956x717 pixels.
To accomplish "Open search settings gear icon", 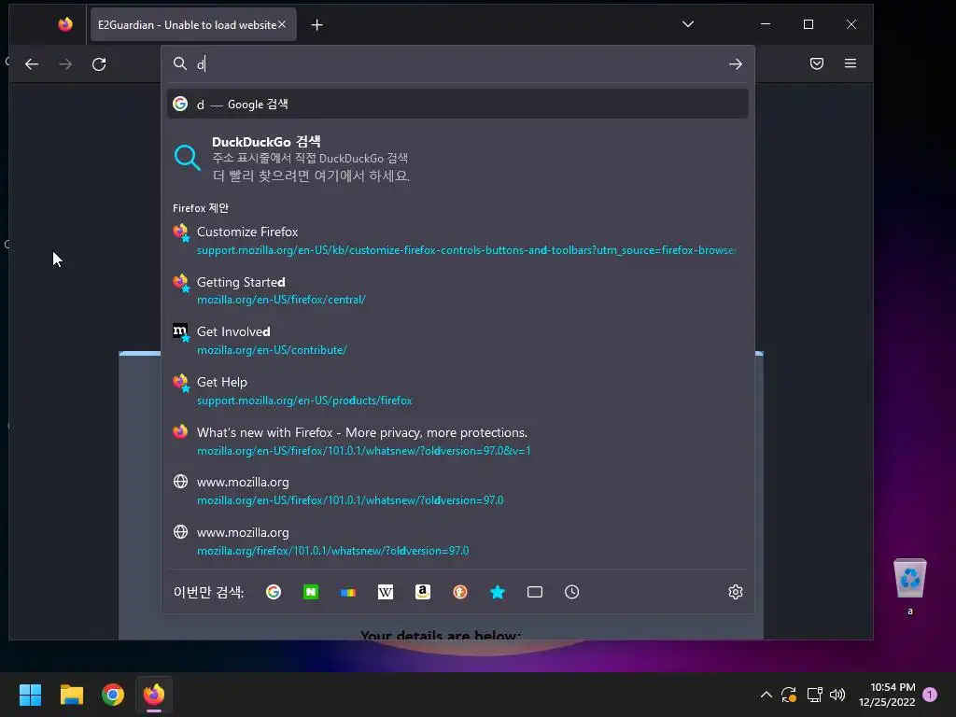I will [x=736, y=592].
